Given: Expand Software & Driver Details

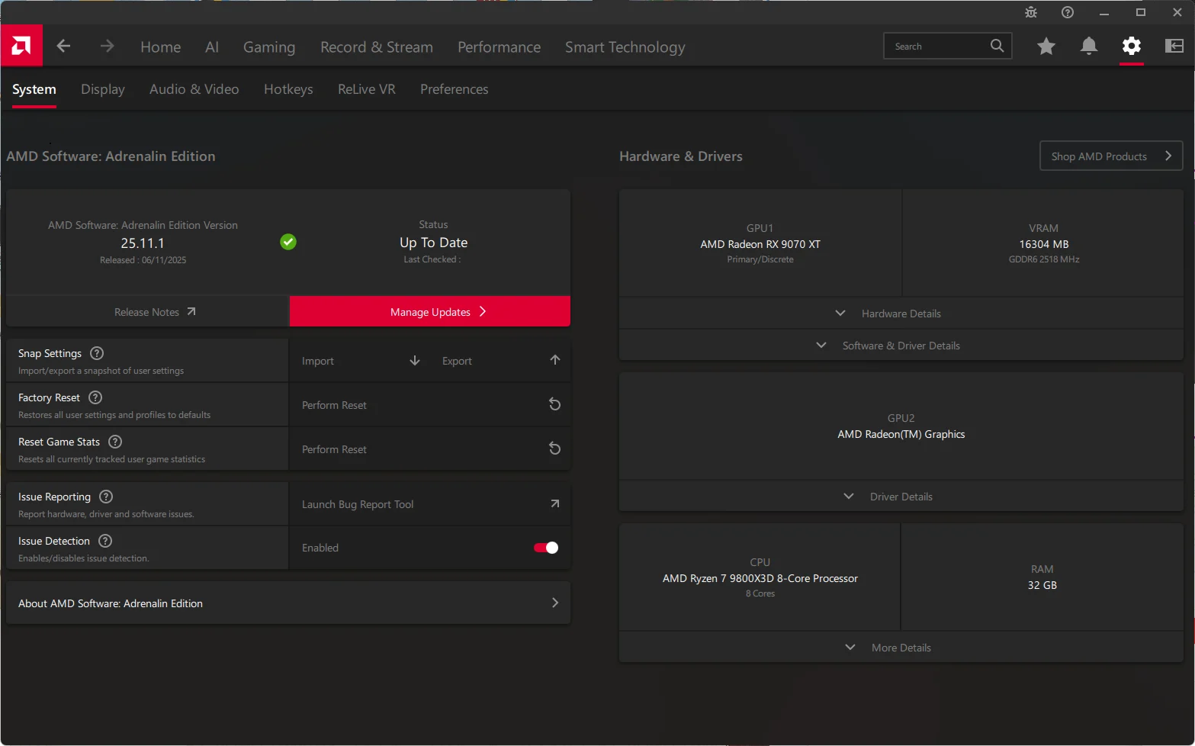Looking at the screenshot, I should [x=901, y=346].
